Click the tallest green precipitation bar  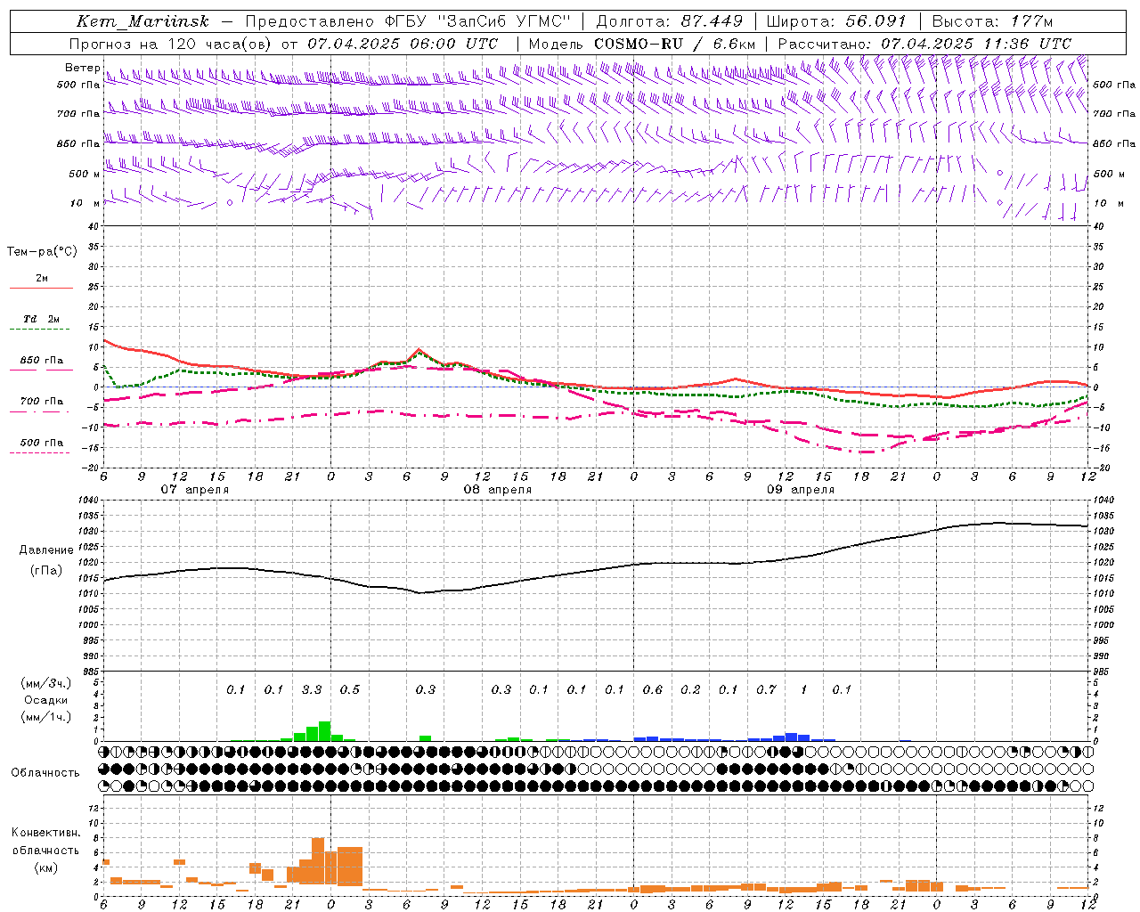pos(324,731)
